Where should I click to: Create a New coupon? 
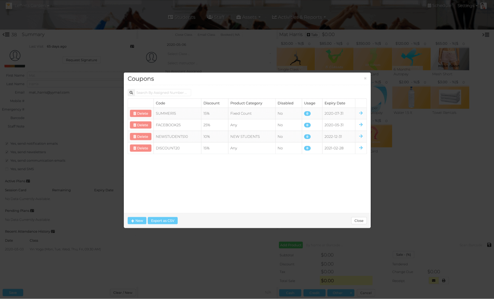click(x=137, y=221)
